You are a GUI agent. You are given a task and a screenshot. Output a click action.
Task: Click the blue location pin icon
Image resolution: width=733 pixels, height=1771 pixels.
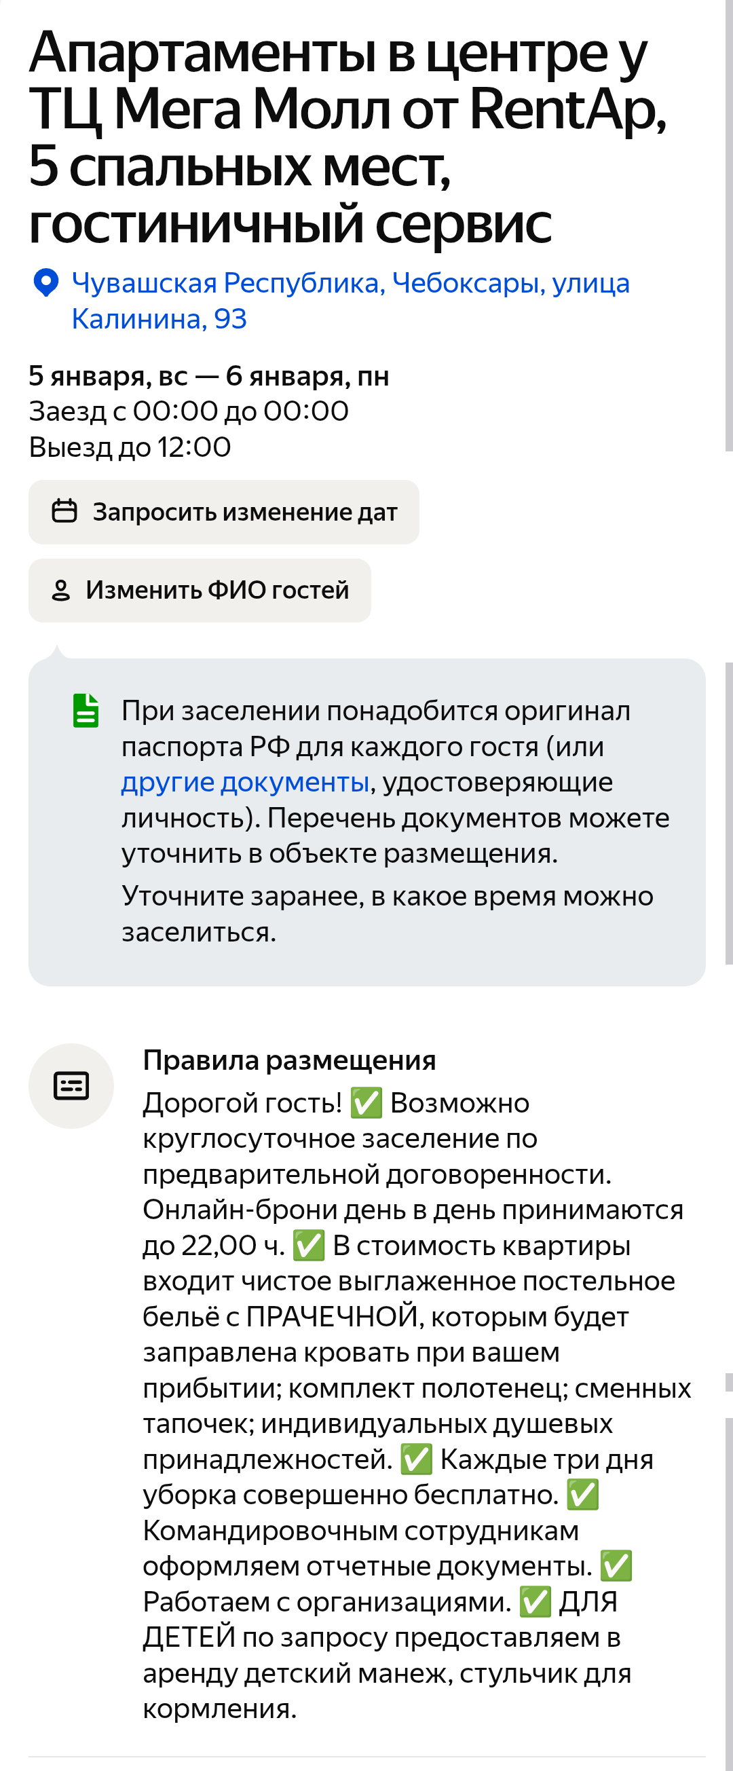coord(45,282)
